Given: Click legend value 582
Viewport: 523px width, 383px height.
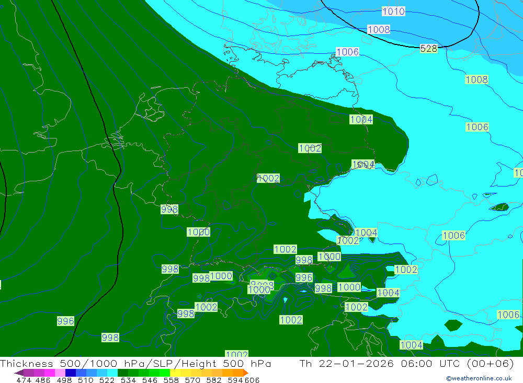Looking at the screenshot, I should coord(214,380).
